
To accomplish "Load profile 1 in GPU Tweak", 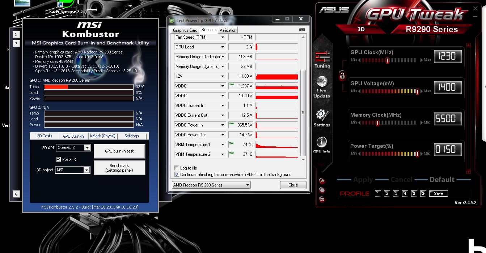I will [378, 193].
